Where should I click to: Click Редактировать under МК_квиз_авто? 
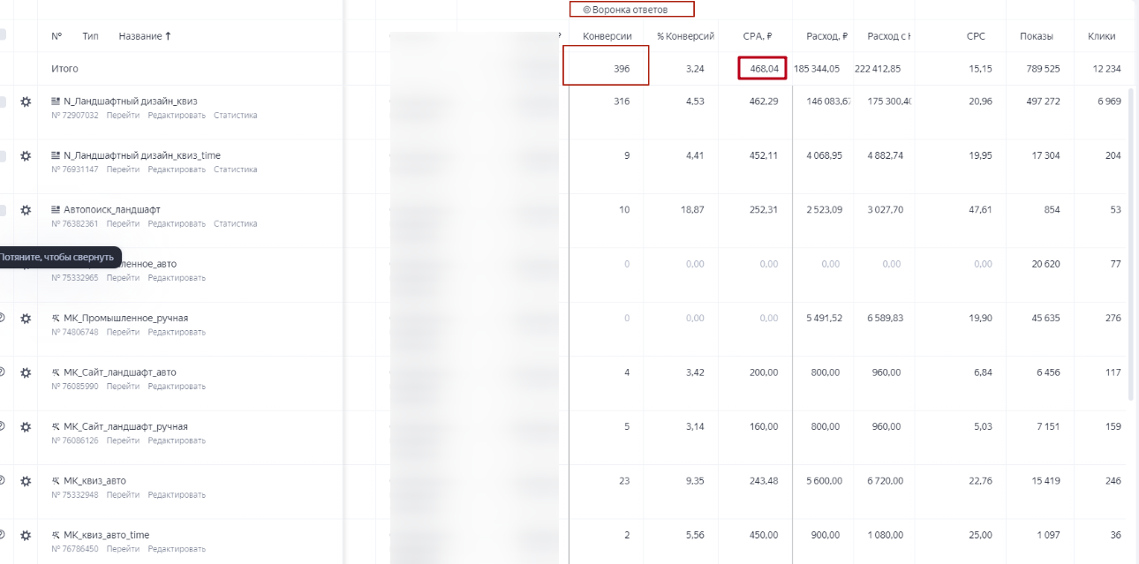point(177,494)
